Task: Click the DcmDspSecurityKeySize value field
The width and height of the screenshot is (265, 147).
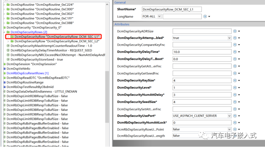Action: [x=202, y=80]
